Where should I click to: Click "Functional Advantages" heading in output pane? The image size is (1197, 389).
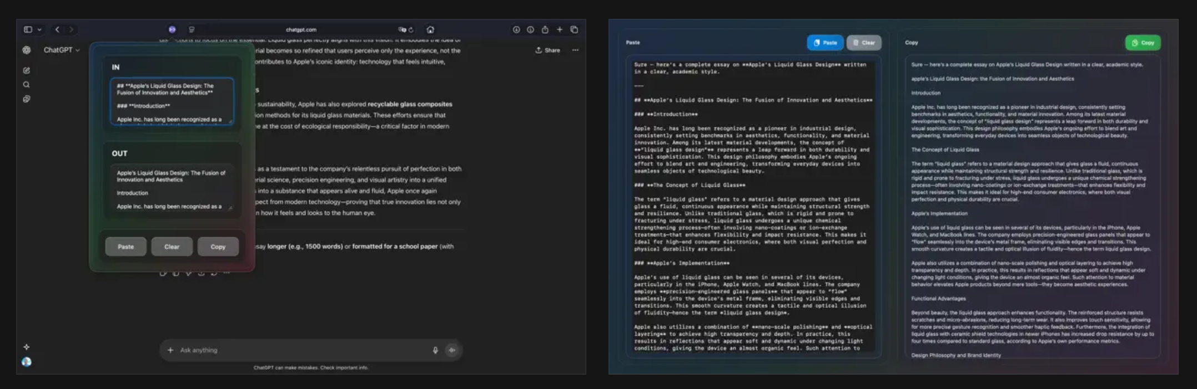[938, 299]
